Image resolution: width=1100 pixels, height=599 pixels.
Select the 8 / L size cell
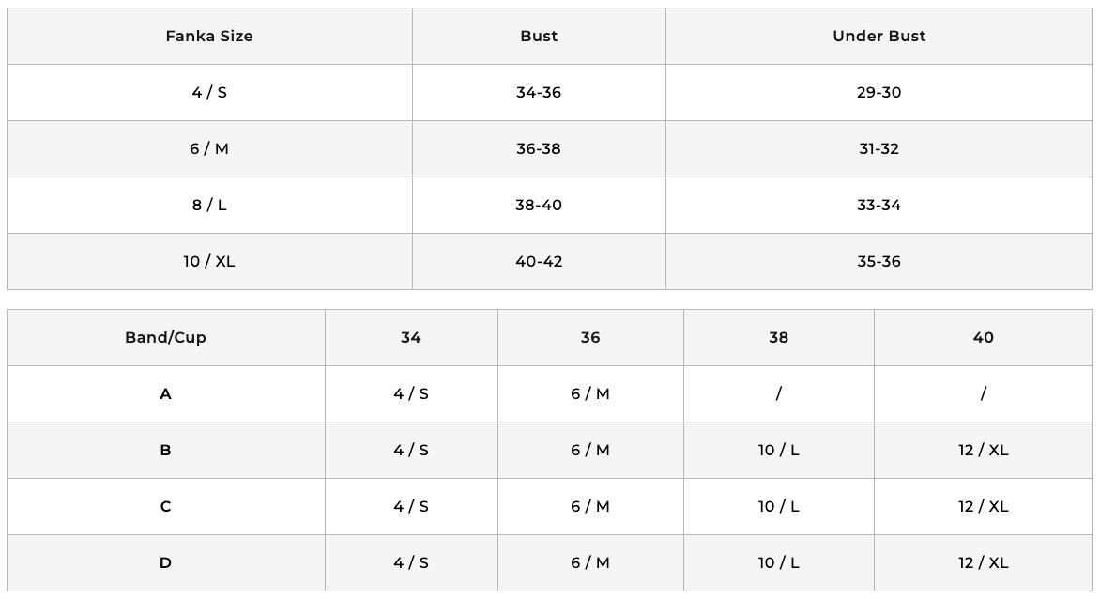click(x=209, y=206)
